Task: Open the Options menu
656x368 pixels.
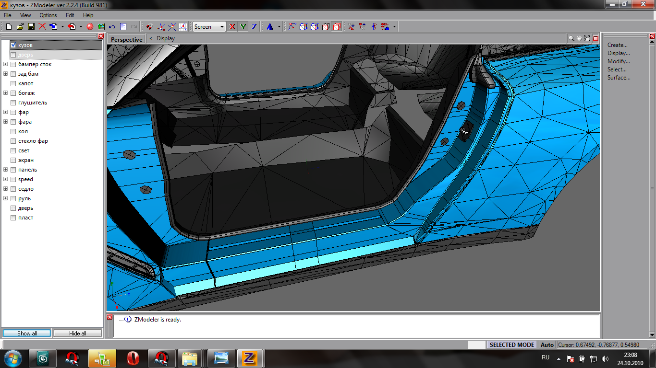Action: [48, 15]
